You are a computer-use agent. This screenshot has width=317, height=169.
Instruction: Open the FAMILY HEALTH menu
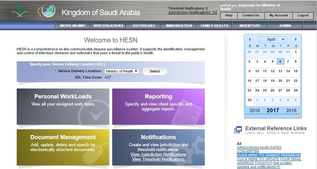pos(214,26)
